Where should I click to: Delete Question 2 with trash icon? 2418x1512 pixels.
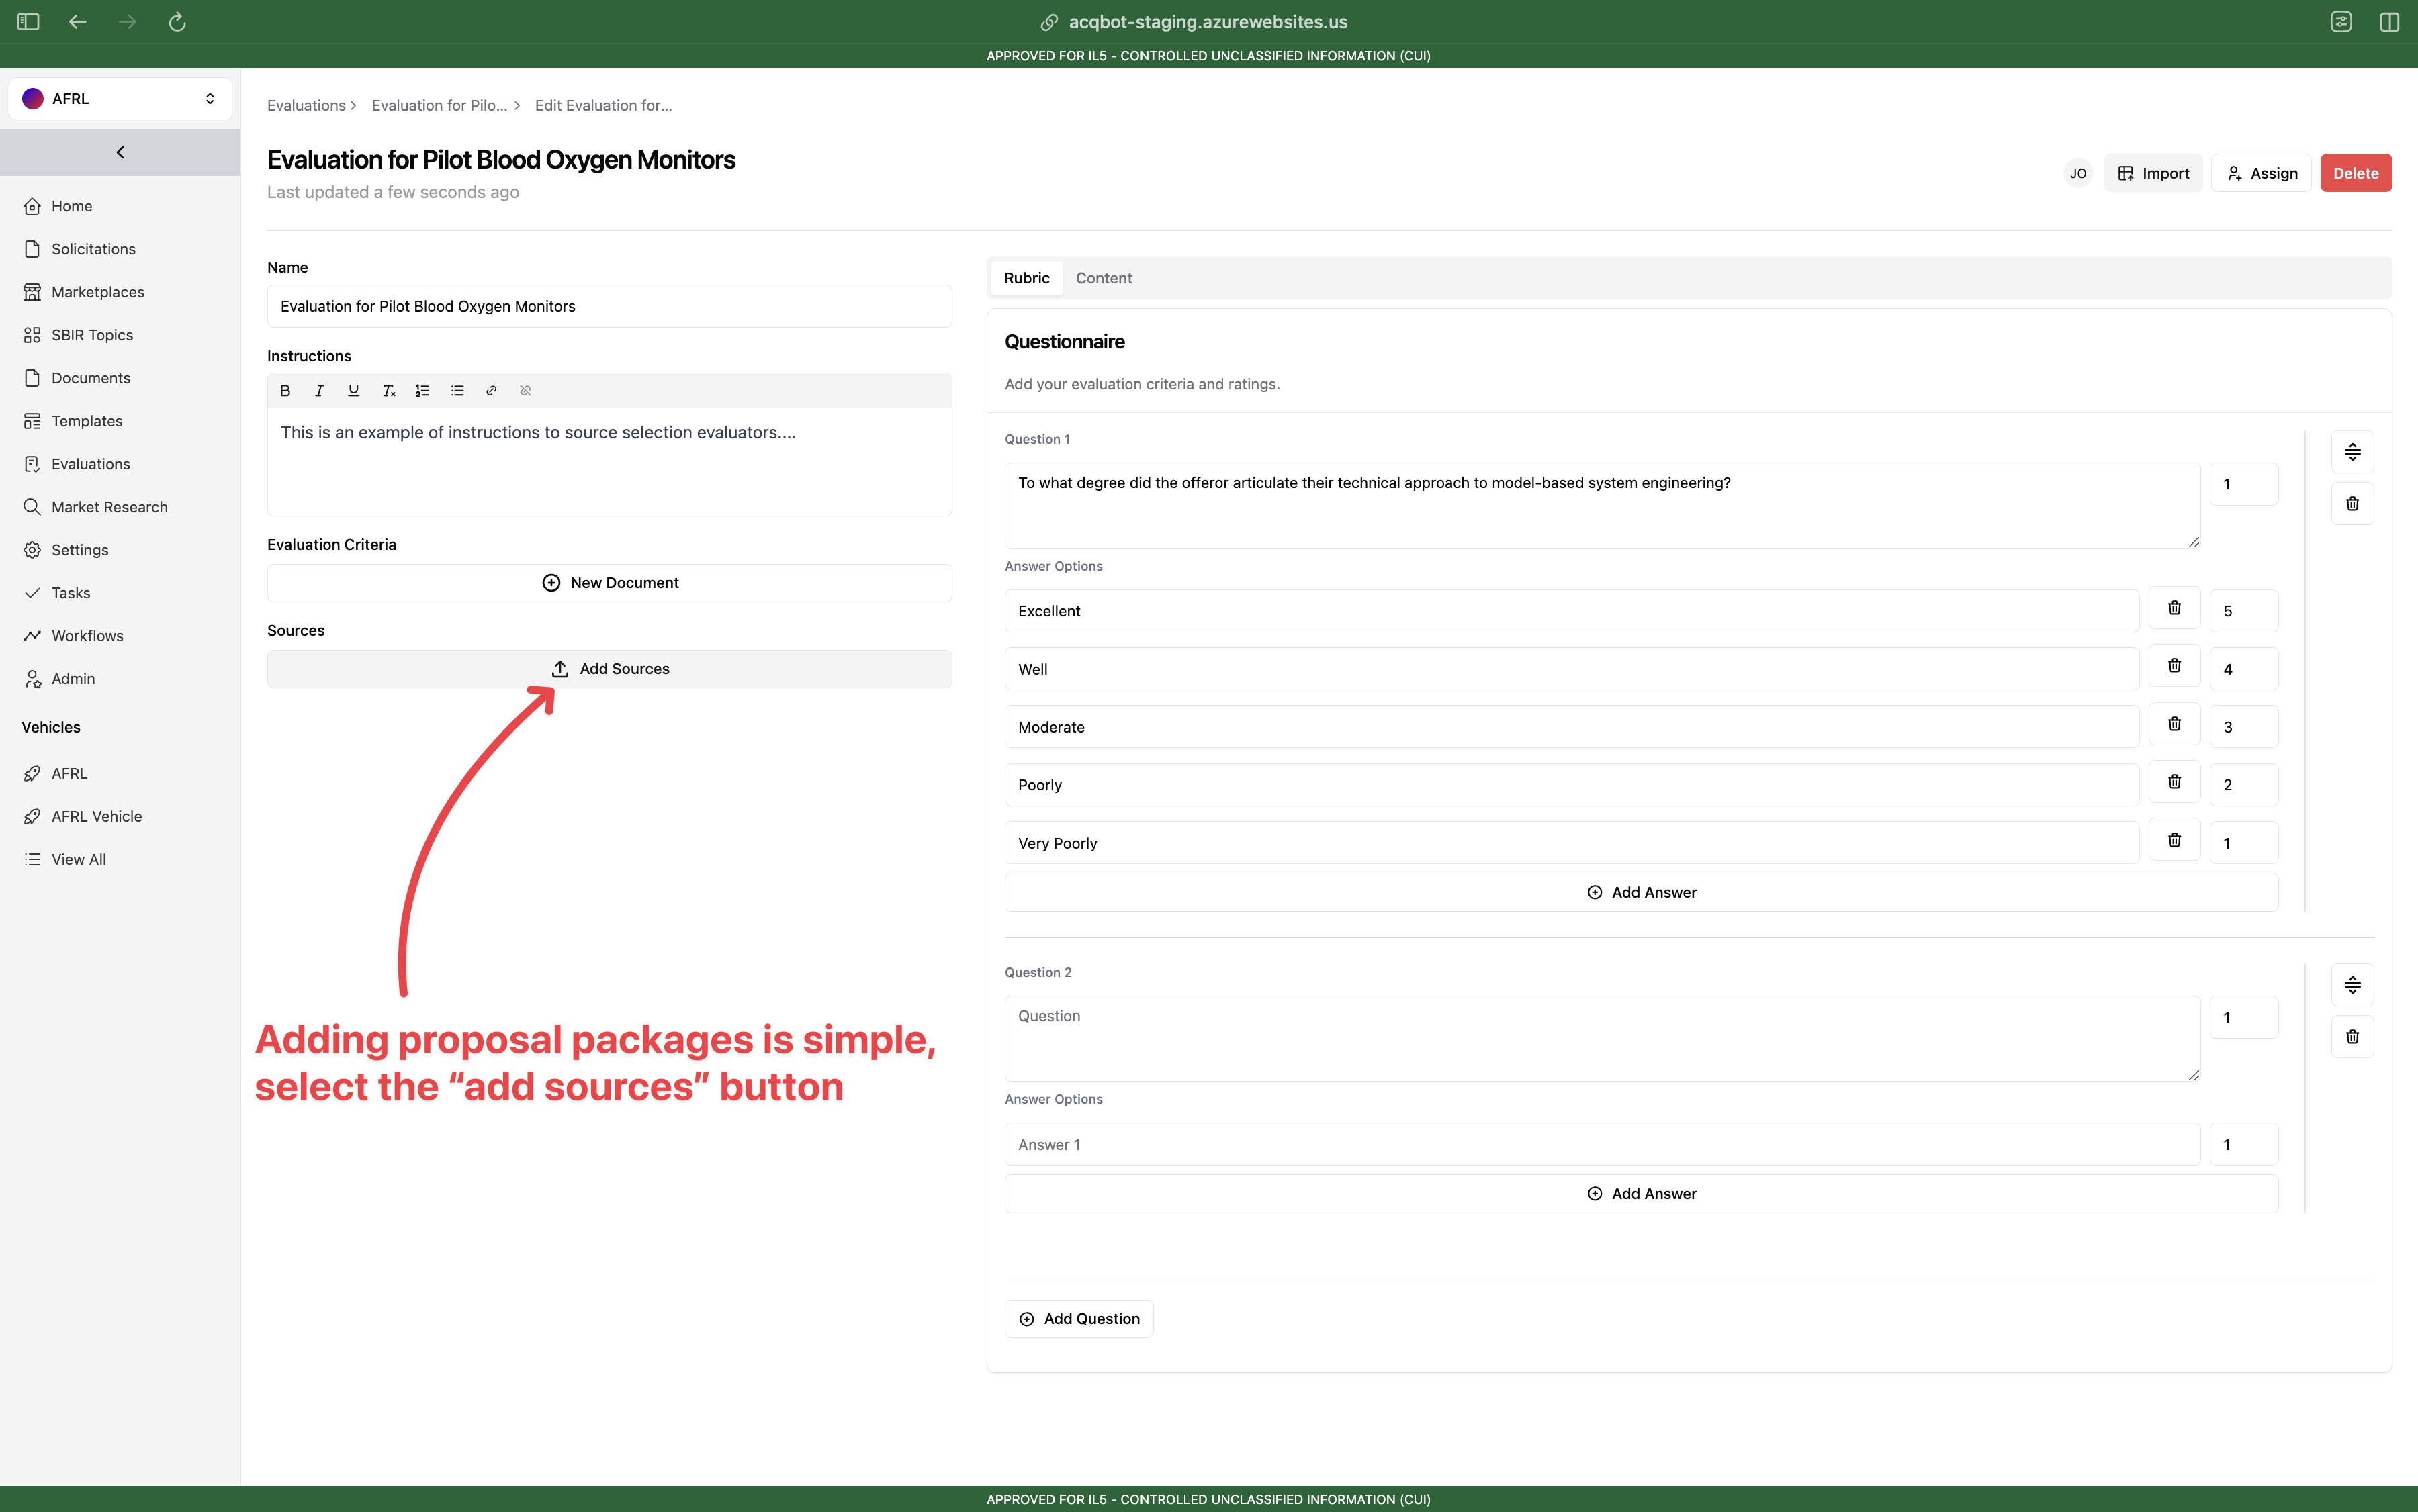pyautogui.click(x=2352, y=1037)
